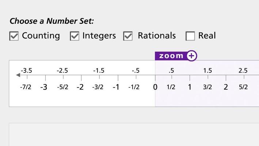
Task: Toggle the Rationals checkbox off
Action: (x=128, y=36)
